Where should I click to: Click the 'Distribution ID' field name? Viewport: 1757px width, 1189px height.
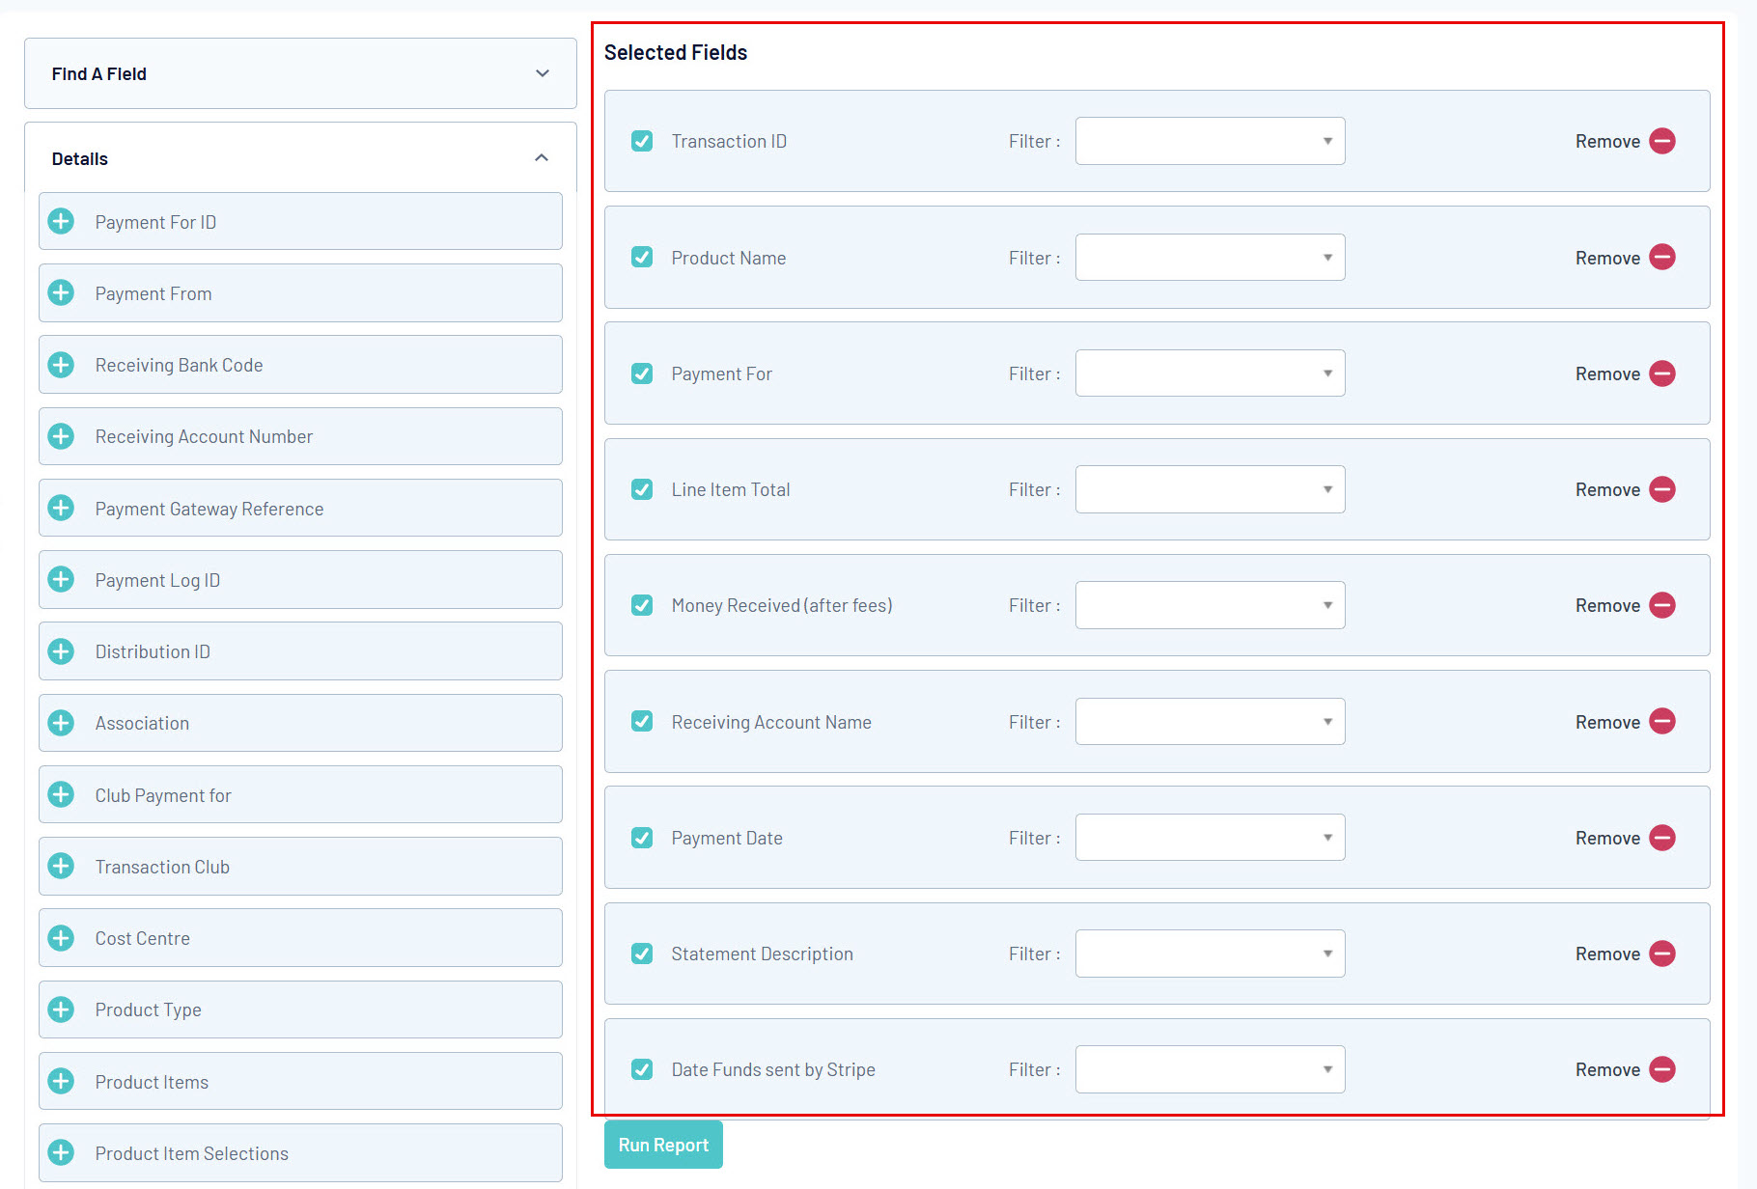(x=153, y=651)
